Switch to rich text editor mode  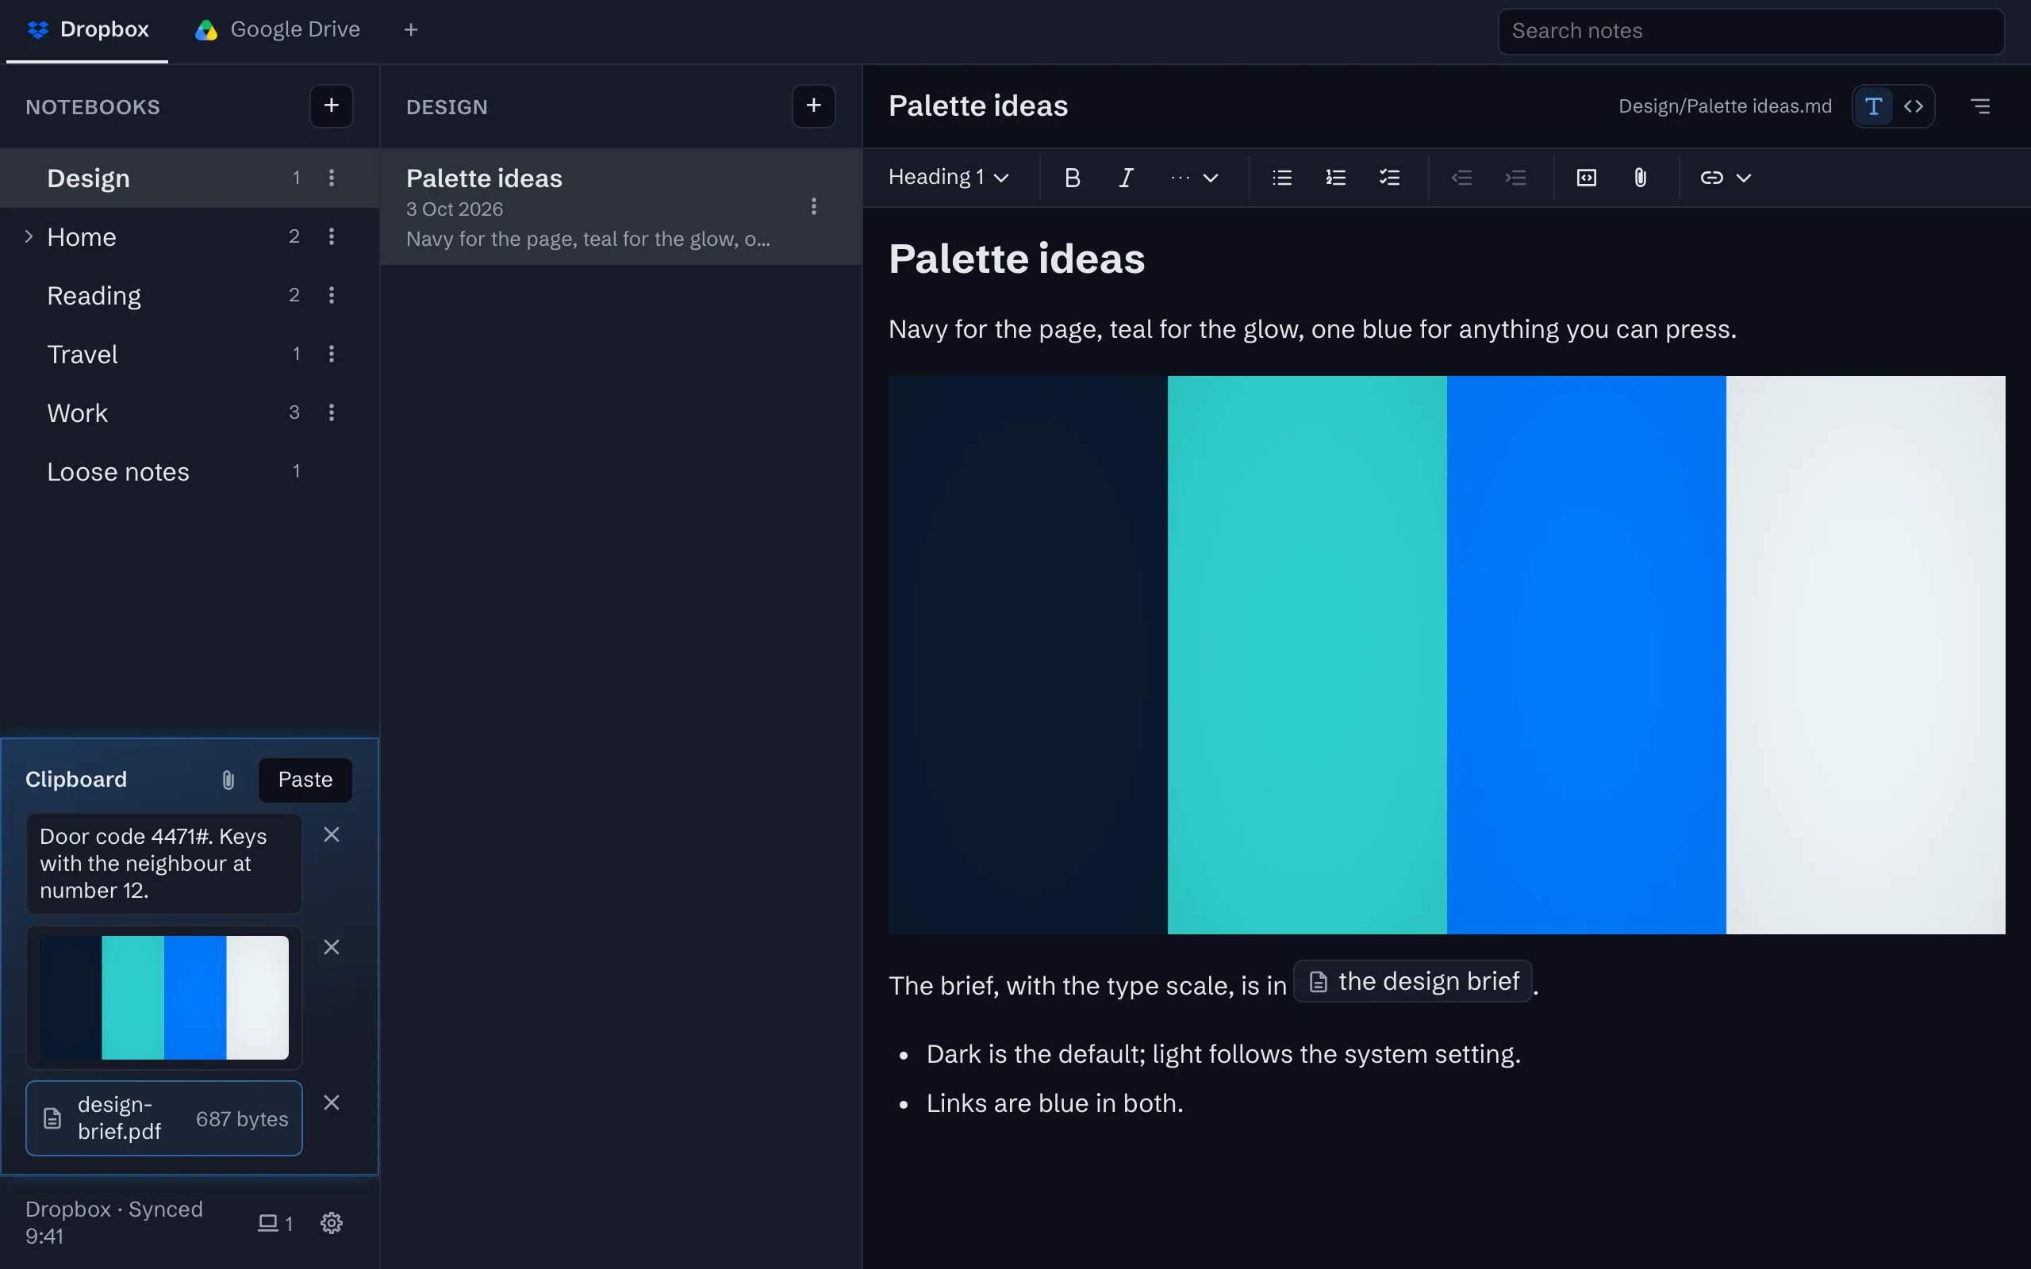[1873, 105]
